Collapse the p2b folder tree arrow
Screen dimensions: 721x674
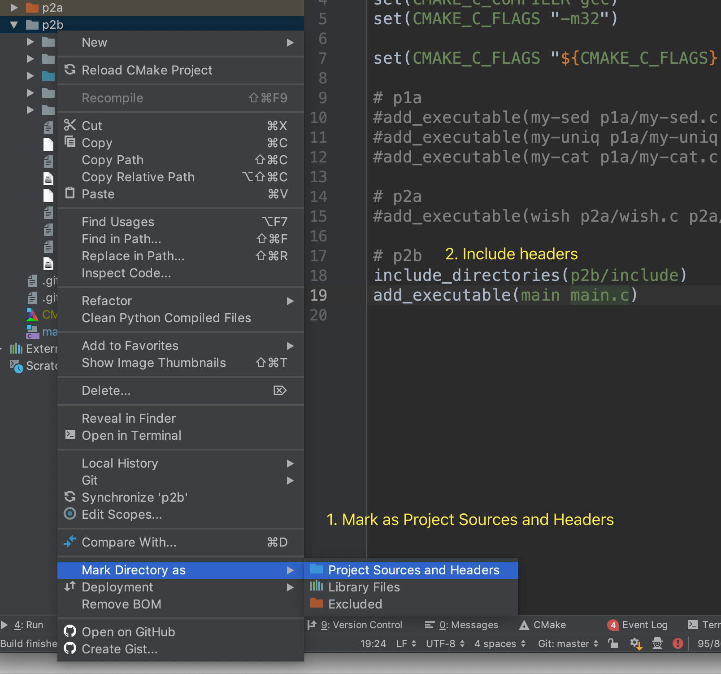tap(14, 25)
